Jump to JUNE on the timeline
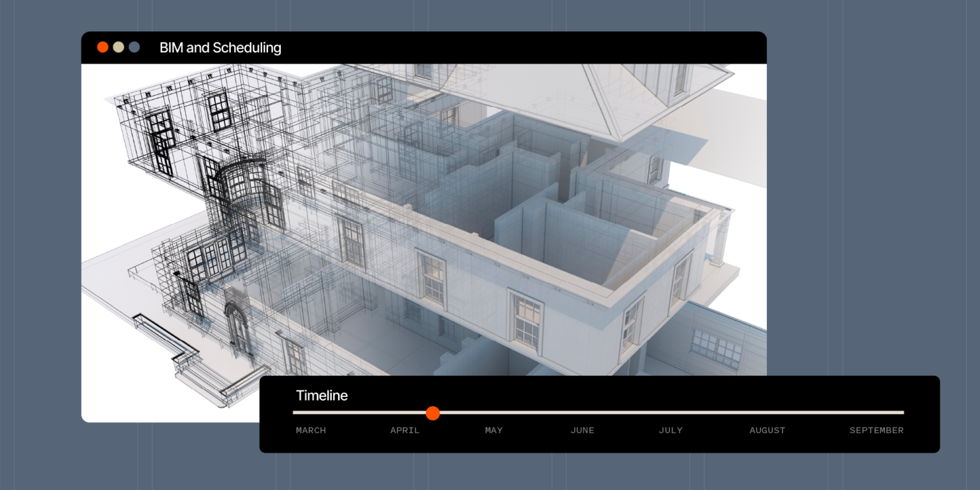 [582, 431]
